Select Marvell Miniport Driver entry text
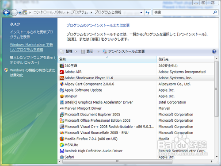 83,108
